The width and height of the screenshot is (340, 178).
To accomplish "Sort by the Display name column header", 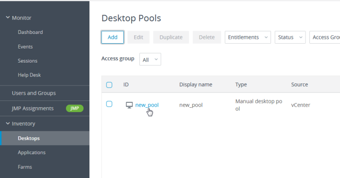I will pos(196,84).
